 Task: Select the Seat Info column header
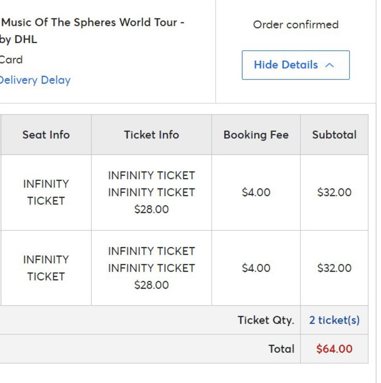(47, 135)
